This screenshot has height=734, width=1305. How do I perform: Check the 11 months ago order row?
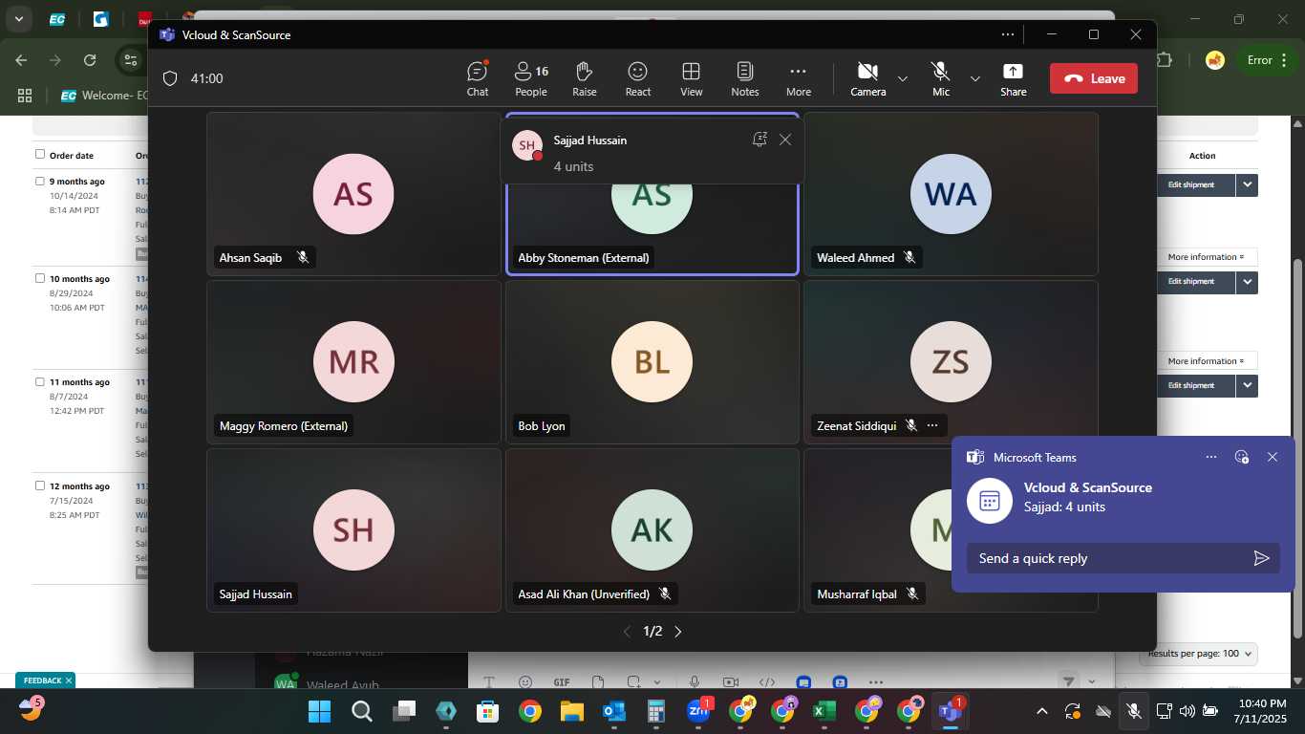point(40,381)
